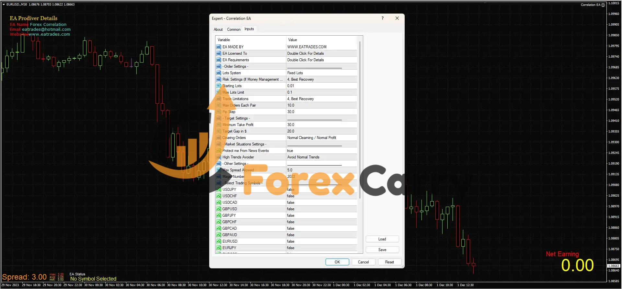Viewport: 622px width, 289px height.
Task: Open the EURUSD,M30 chart menu arrow
Action: 4,5
